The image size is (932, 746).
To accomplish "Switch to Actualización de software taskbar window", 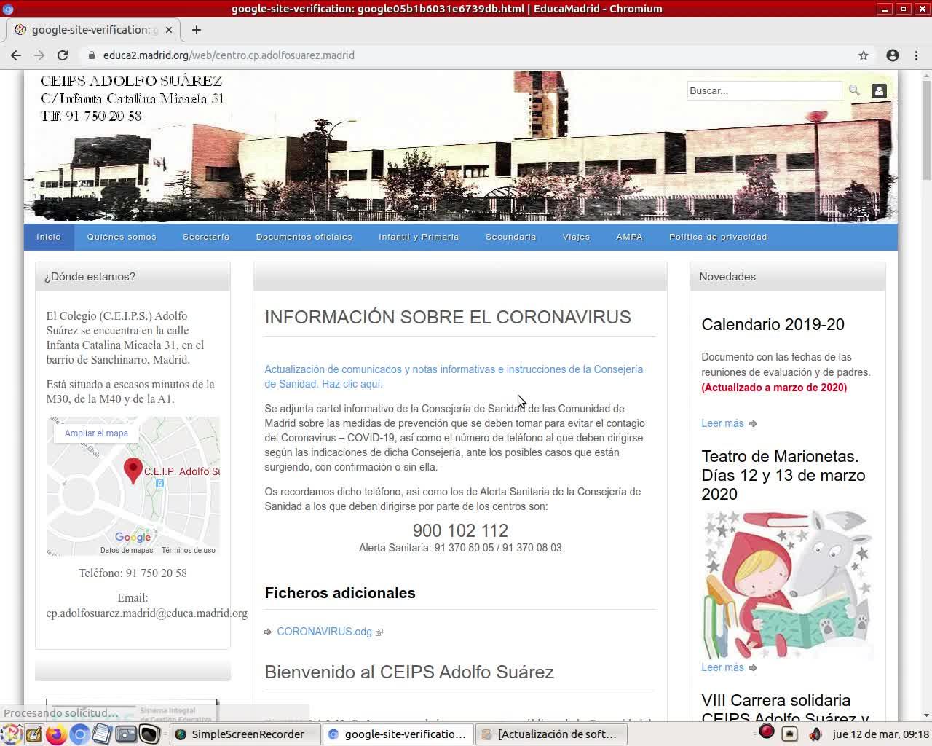I will [550, 734].
